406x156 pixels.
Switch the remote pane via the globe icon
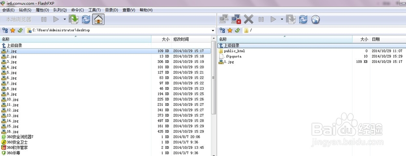pos(315,19)
